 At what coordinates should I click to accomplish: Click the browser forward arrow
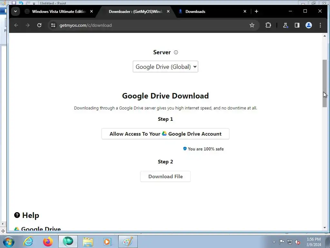(28, 25)
